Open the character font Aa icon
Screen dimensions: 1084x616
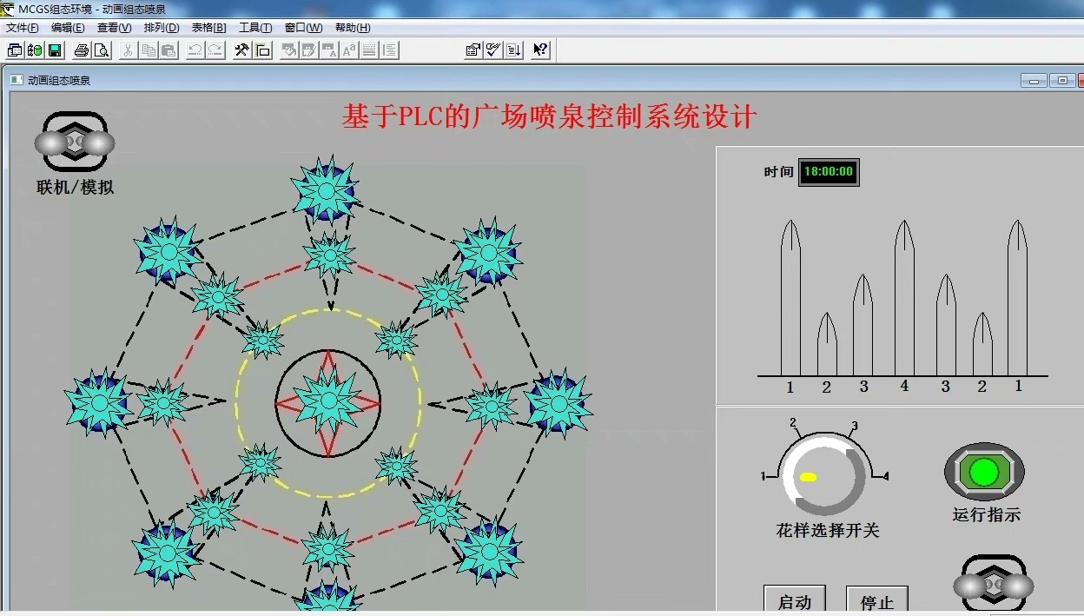click(x=349, y=50)
